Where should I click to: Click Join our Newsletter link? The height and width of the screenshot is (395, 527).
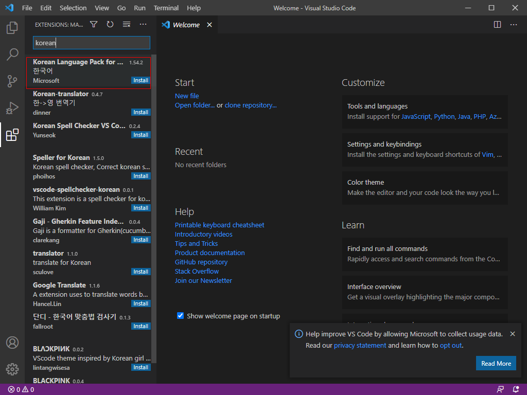203,280
